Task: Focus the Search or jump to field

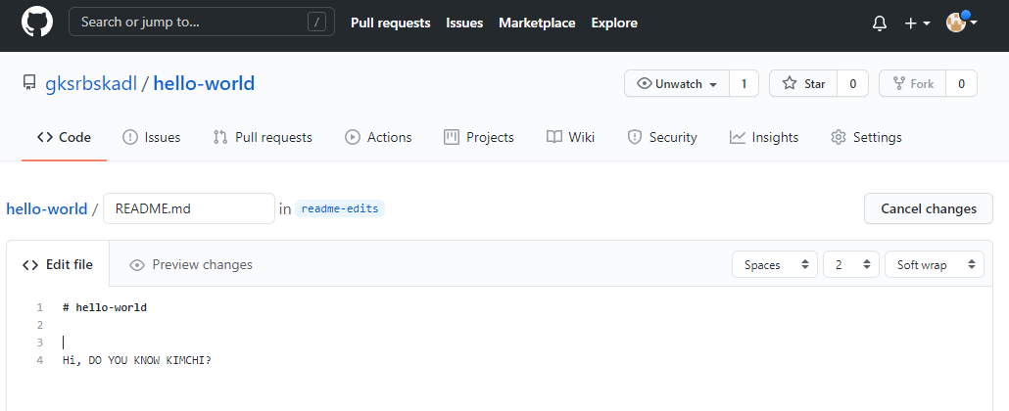Action: (202, 23)
